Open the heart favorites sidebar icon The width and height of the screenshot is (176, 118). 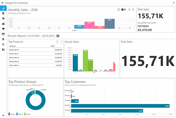[3, 29]
